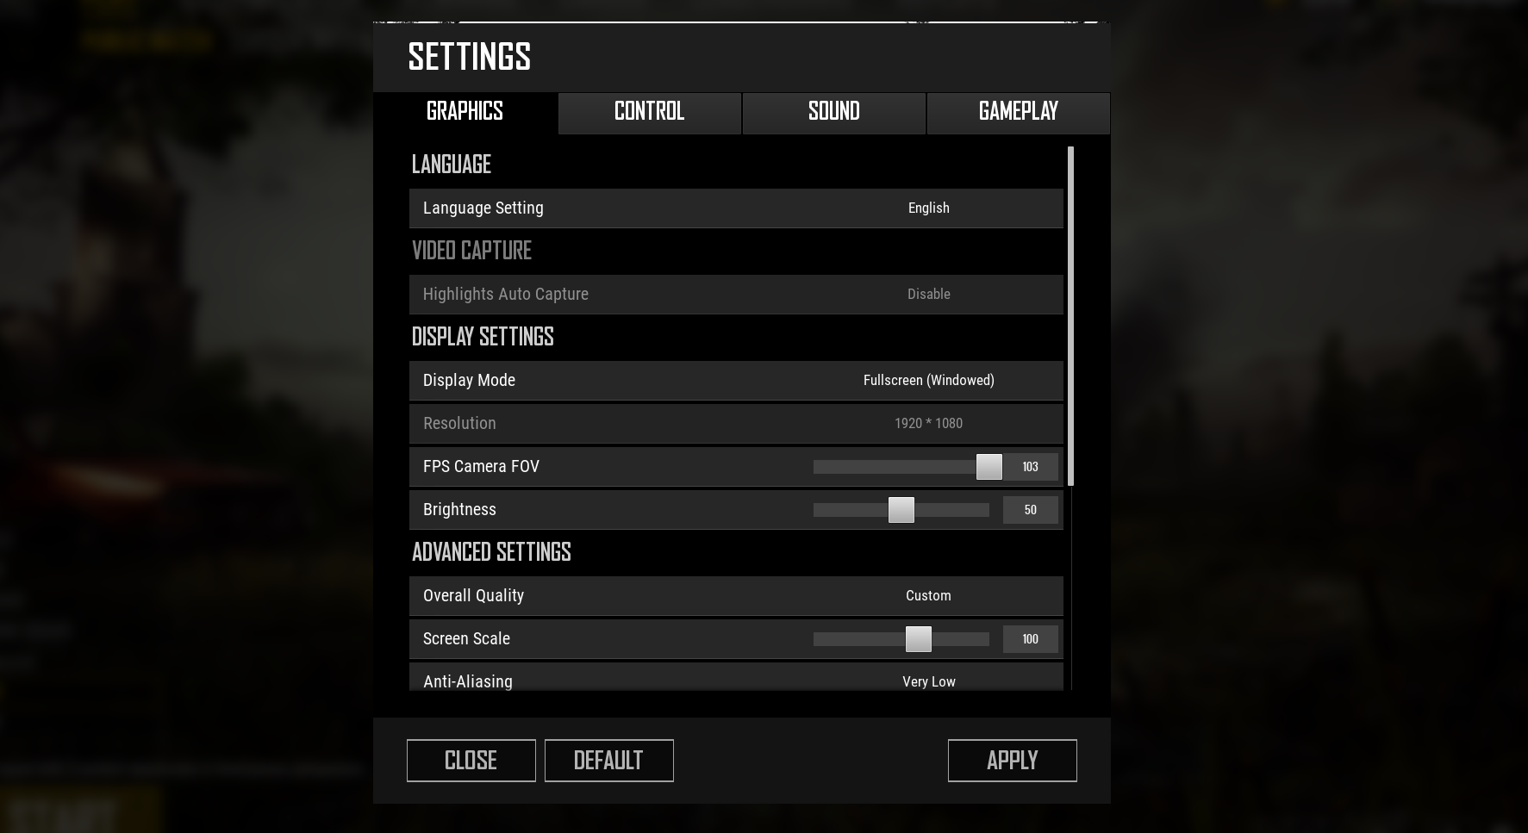Viewport: 1528px width, 833px height.
Task: Open the Control settings tab
Action: pyautogui.click(x=649, y=112)
